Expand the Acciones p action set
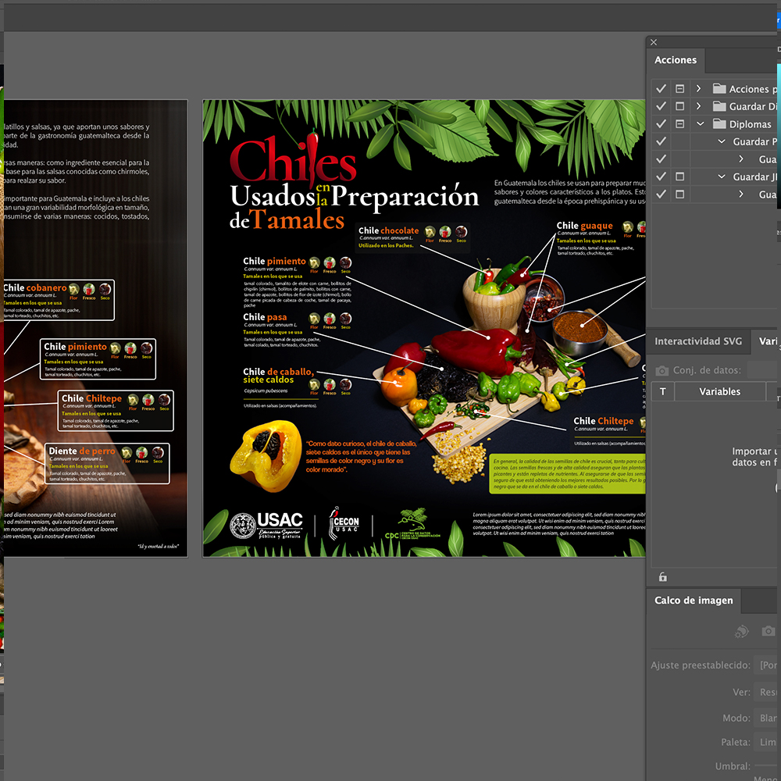This screenshot has width=781, height=781. 699,89
